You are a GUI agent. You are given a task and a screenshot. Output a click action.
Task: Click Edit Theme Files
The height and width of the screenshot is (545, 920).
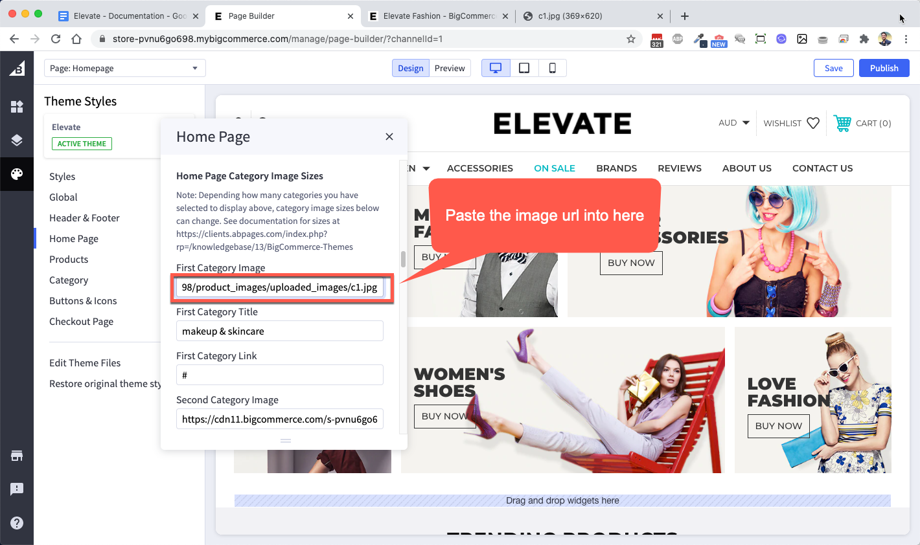pos(85,363)
